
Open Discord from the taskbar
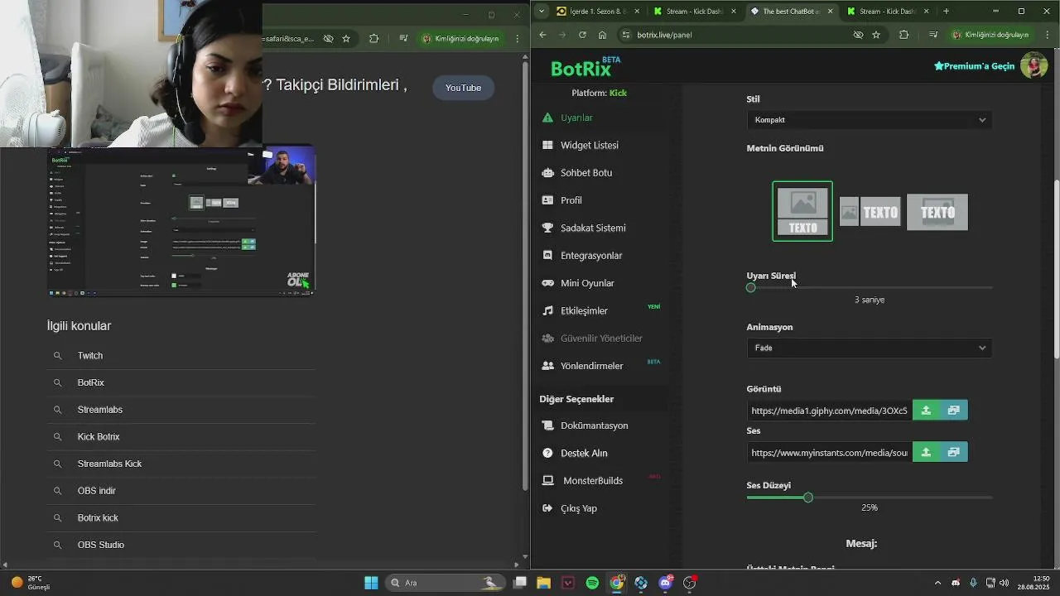[665, 583]
